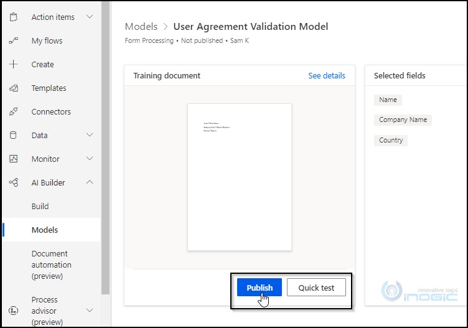This screenshot has width=468, height=328.
Task: Click the Not published status text
Action: click(x=202, y=40)
